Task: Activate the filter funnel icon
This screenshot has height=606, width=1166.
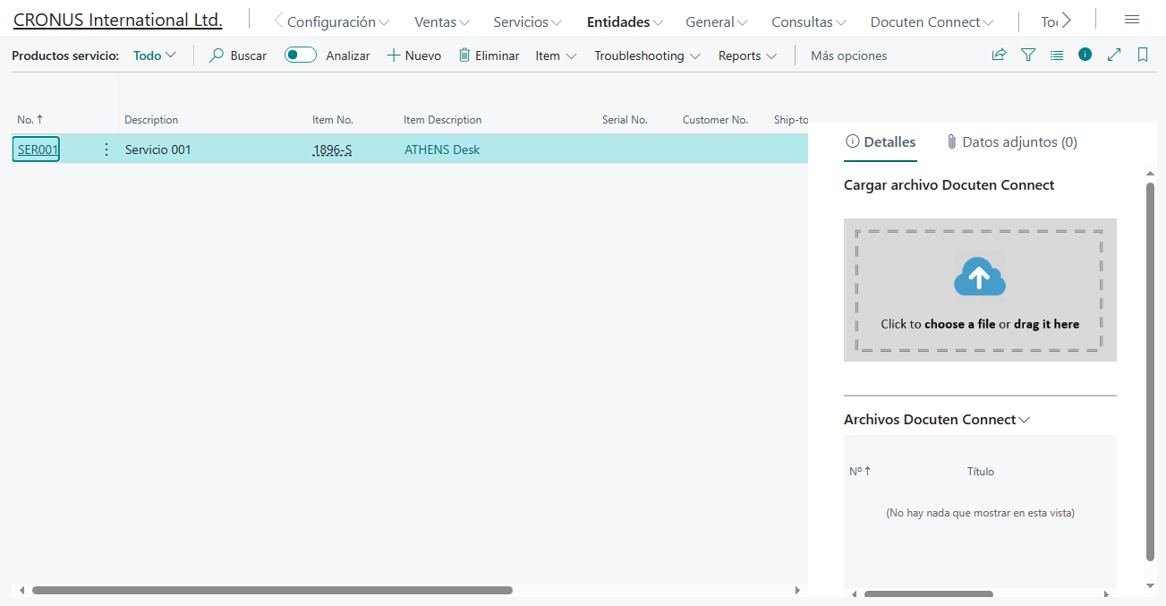Action: [1027, 55]
